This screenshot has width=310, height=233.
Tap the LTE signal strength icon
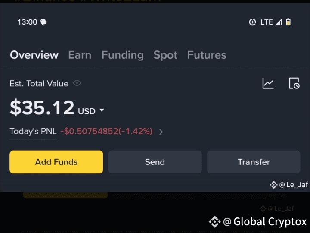279,22
